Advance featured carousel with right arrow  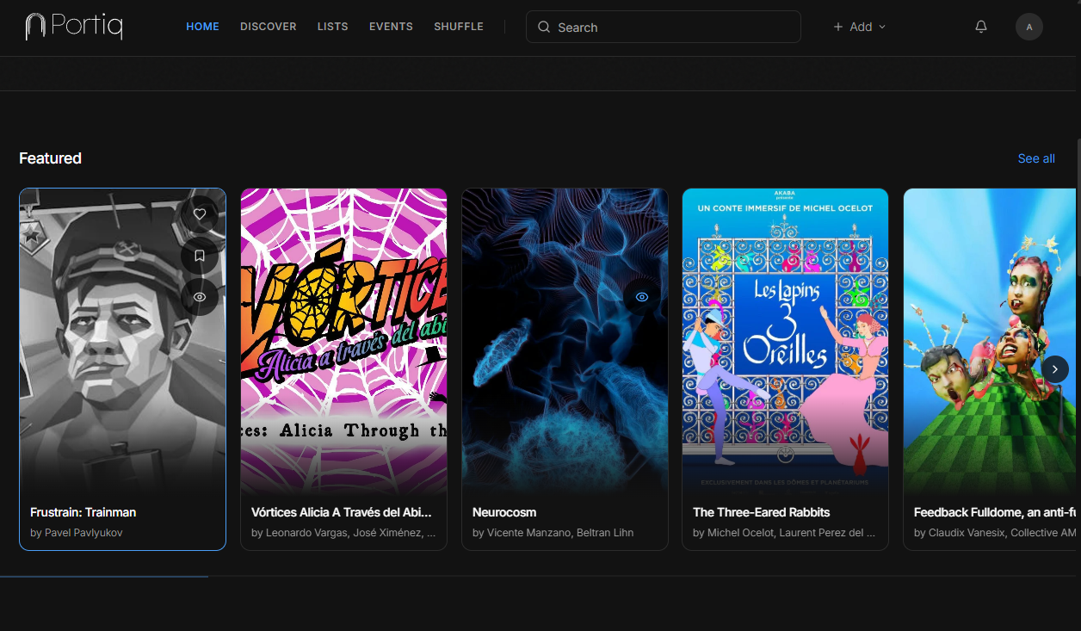click(x=1054, y=369)
